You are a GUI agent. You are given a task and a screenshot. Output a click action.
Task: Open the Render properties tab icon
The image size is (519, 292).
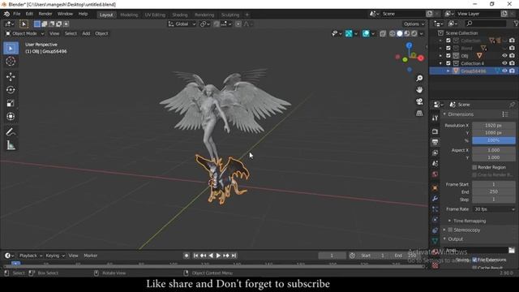[435, 131]
